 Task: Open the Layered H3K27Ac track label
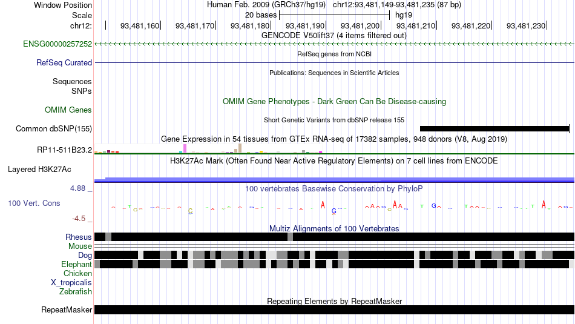click(x=39, y=169)
